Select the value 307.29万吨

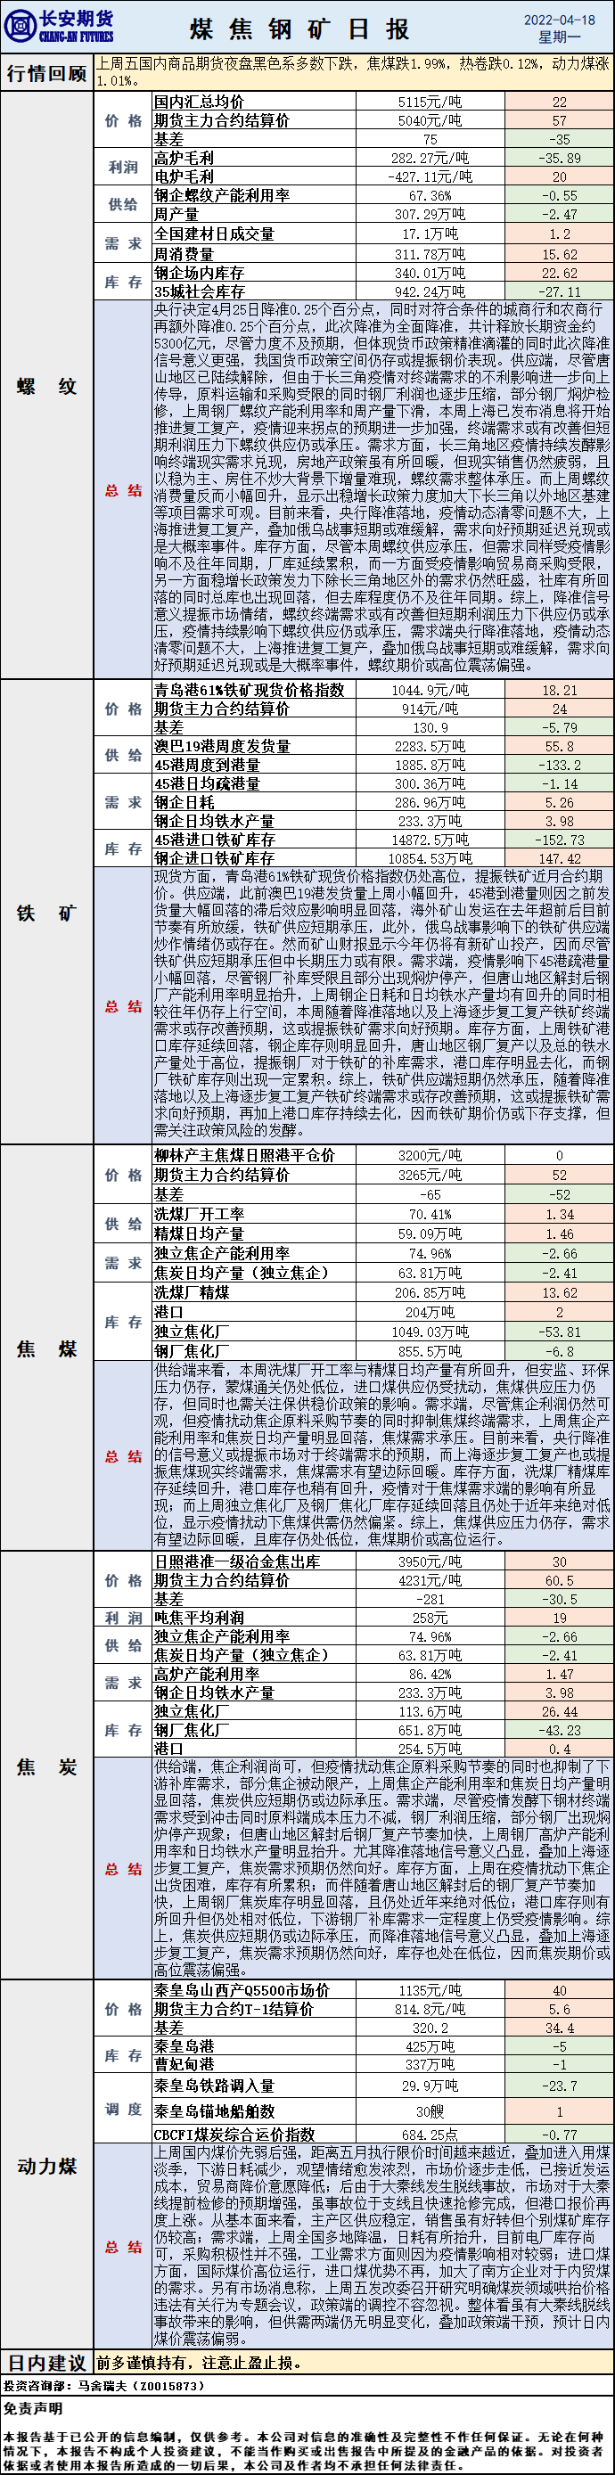click(x=429, y=214)
